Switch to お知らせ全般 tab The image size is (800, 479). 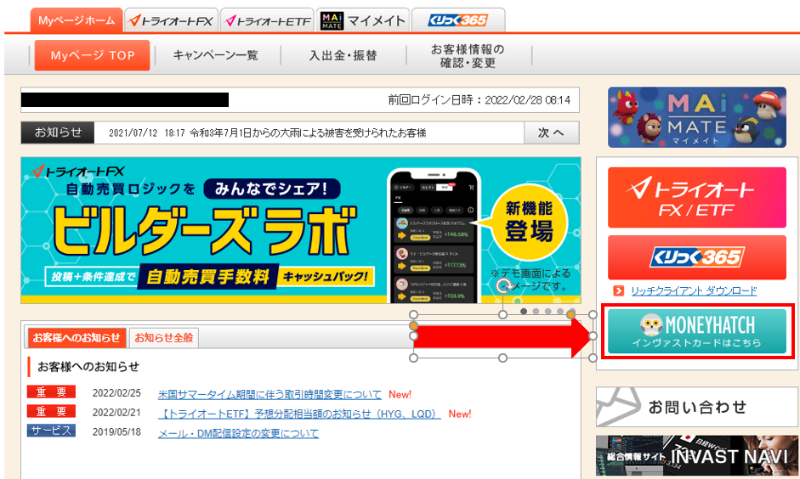pos(164,338)
